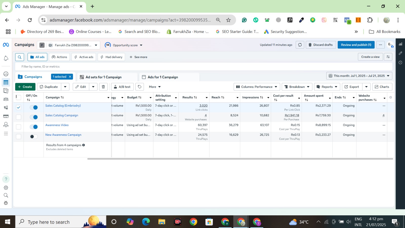Screen dimensions: 405x228
Task: Delete selected campaign with trash icon
Action: (x=103, y=87)
